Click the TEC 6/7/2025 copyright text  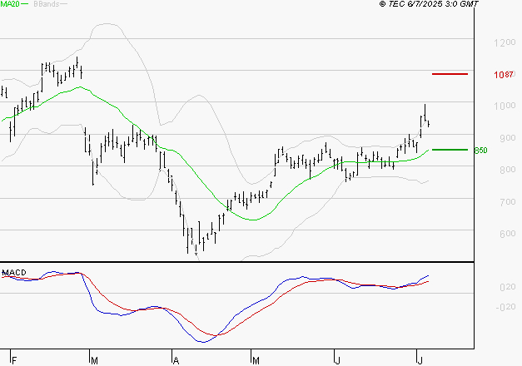click(x=429, y=3)
